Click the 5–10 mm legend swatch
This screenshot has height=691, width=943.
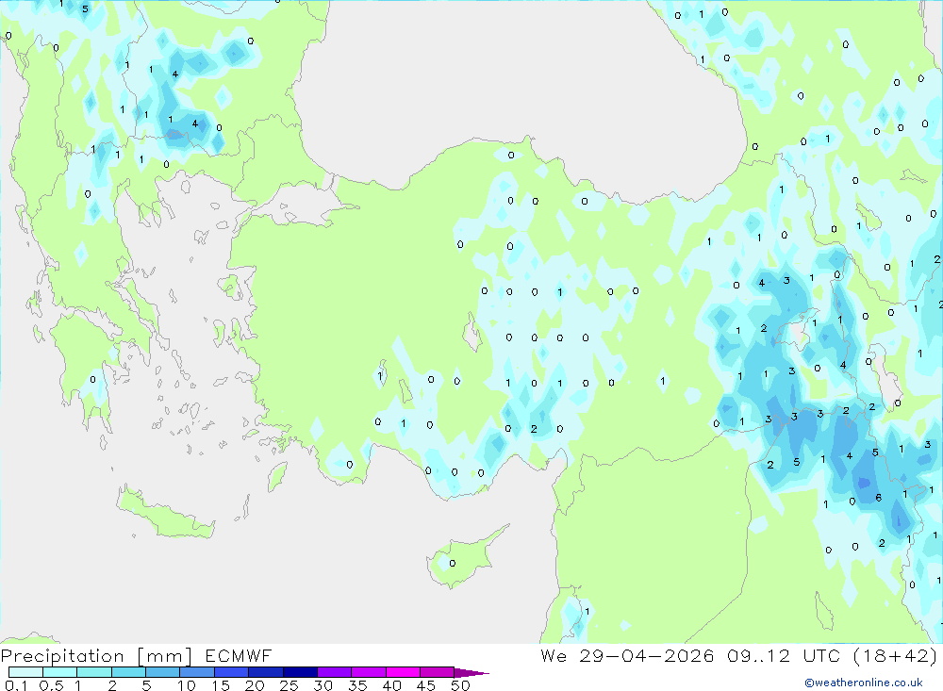163,672
